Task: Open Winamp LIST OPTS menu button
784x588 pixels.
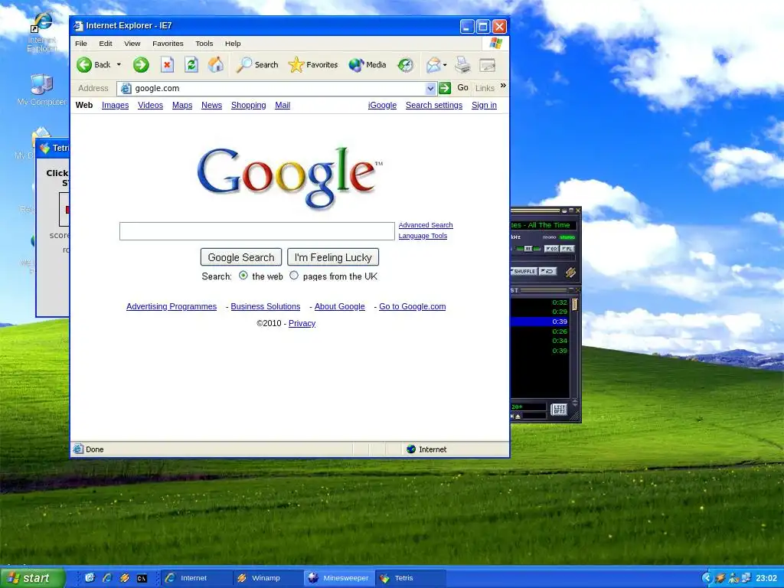Action: [x=558, y=410]
